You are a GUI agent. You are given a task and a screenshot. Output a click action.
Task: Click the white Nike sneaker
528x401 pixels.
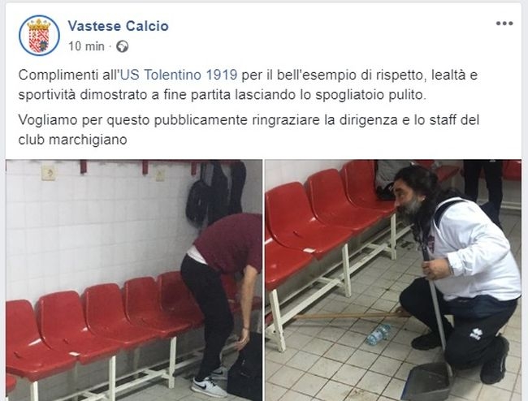click(209, 387)
